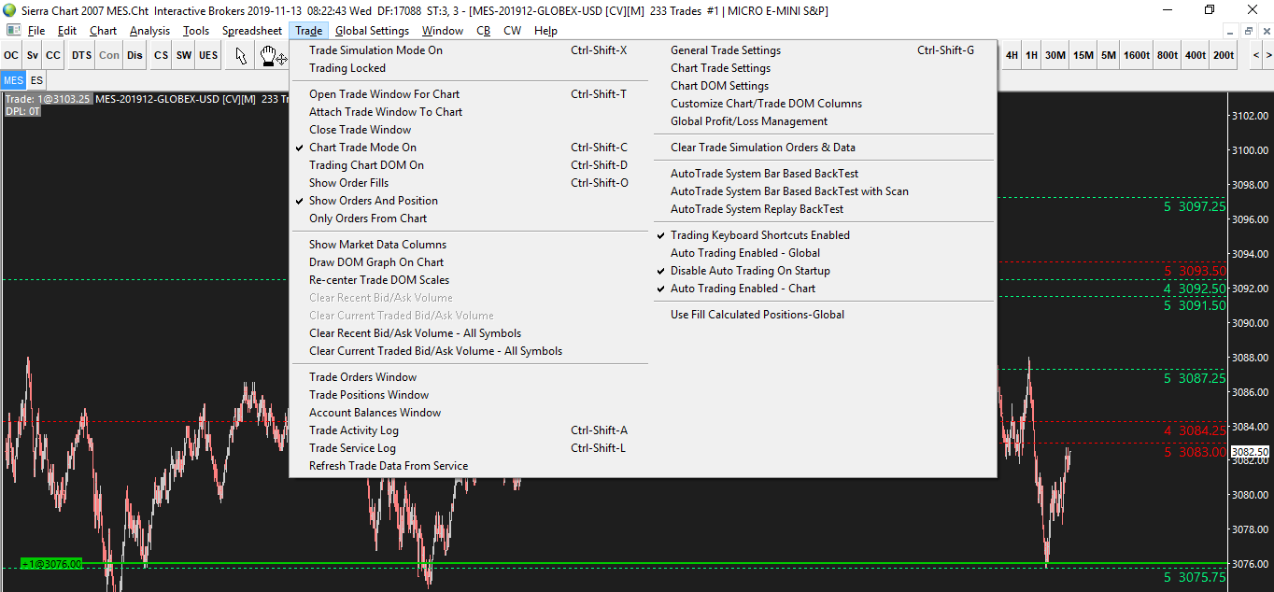Toggle Auto Trading Enabled - Chart
The height and width of the screenshot is (592, 1274).
point(825,289)
